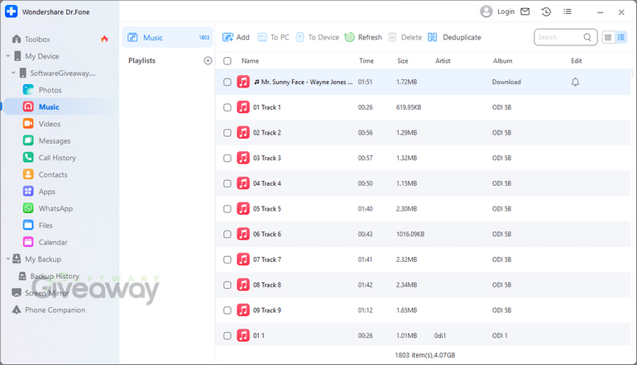This screenshot has width=637, height=365.
Task: Click the Login button
Action: [497, 12]
